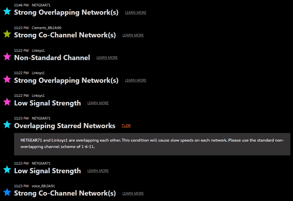Click the pink star beside Non-Standard Channel

pos(7,57)
